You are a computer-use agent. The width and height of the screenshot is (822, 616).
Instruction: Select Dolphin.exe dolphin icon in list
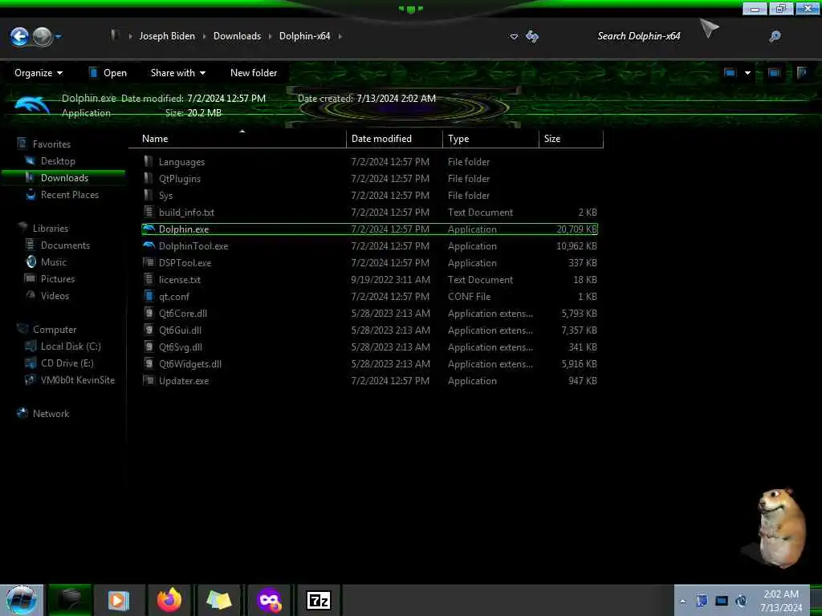click(149, 229)
